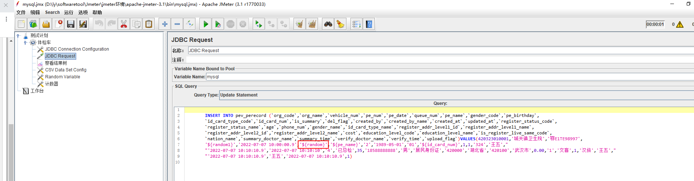Click Remote Stop All icon
The height and width of the screenshot is (181, 694).
coord(271,24)
